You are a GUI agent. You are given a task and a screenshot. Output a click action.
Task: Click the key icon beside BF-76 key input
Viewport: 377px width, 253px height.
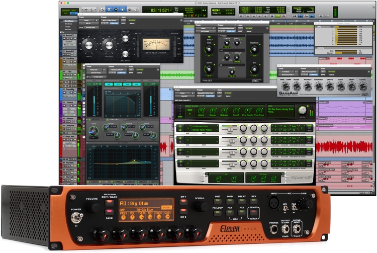click(x=81, y=28)
